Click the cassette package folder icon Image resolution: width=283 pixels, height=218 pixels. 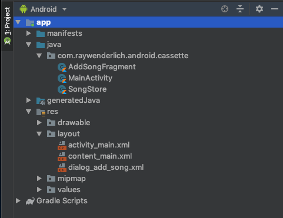(51, 56)
